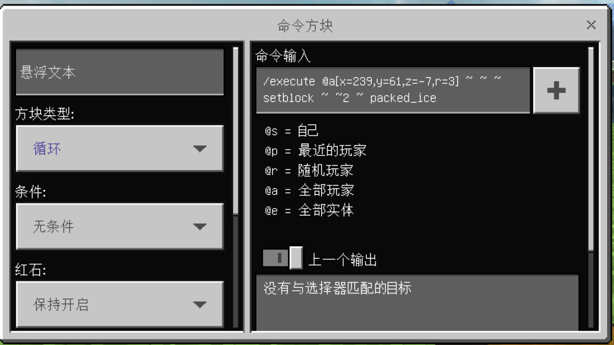The image size is (614, 345).
Task: Open the 方块类型 dropdown showing 循环
Action: tap(120, 148)
